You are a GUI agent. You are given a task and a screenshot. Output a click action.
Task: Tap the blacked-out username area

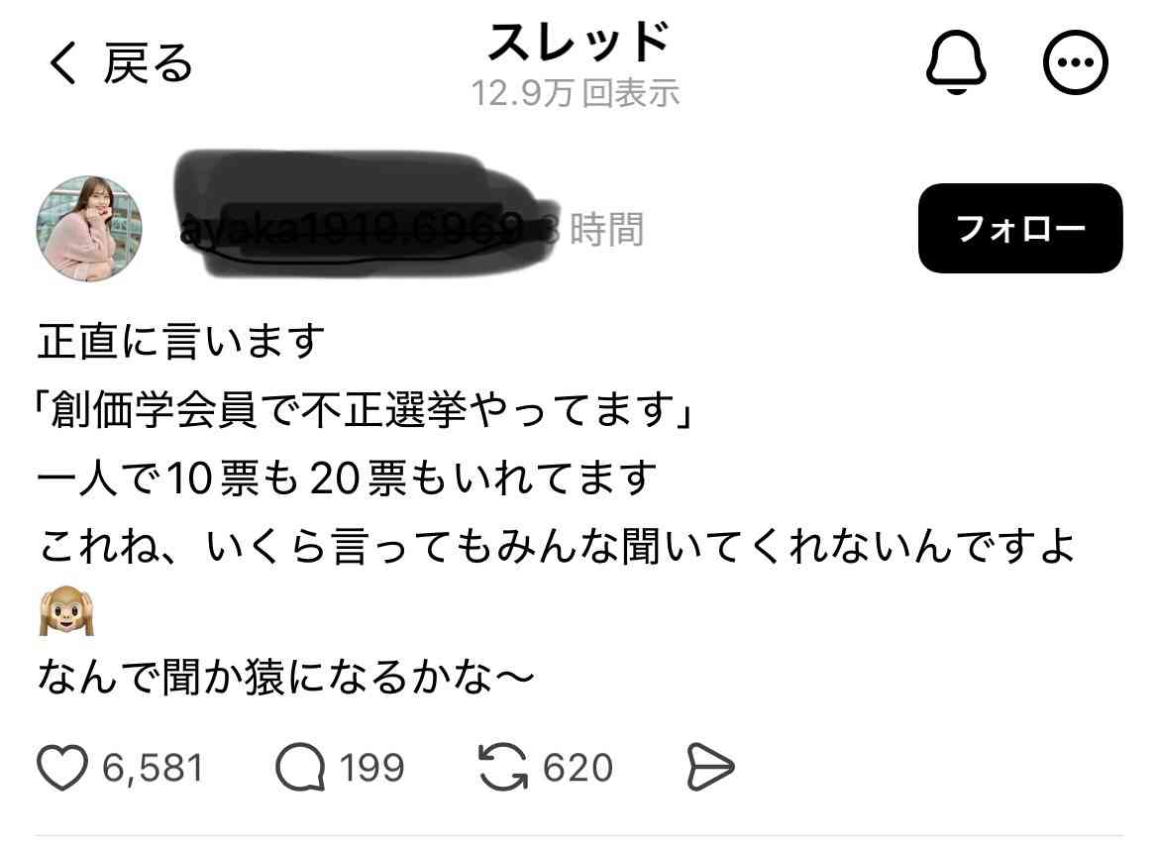point(366,216)
